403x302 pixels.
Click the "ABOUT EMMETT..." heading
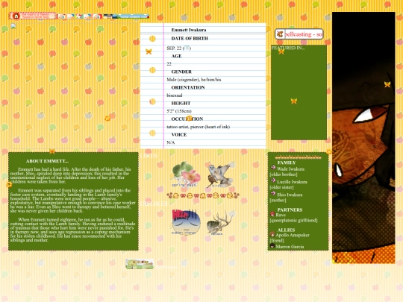pos(47,161)
